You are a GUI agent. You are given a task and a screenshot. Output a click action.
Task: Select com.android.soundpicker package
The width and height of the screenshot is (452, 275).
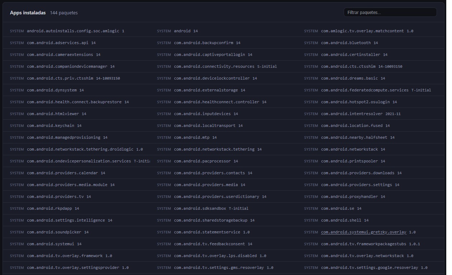coord(54,232)
